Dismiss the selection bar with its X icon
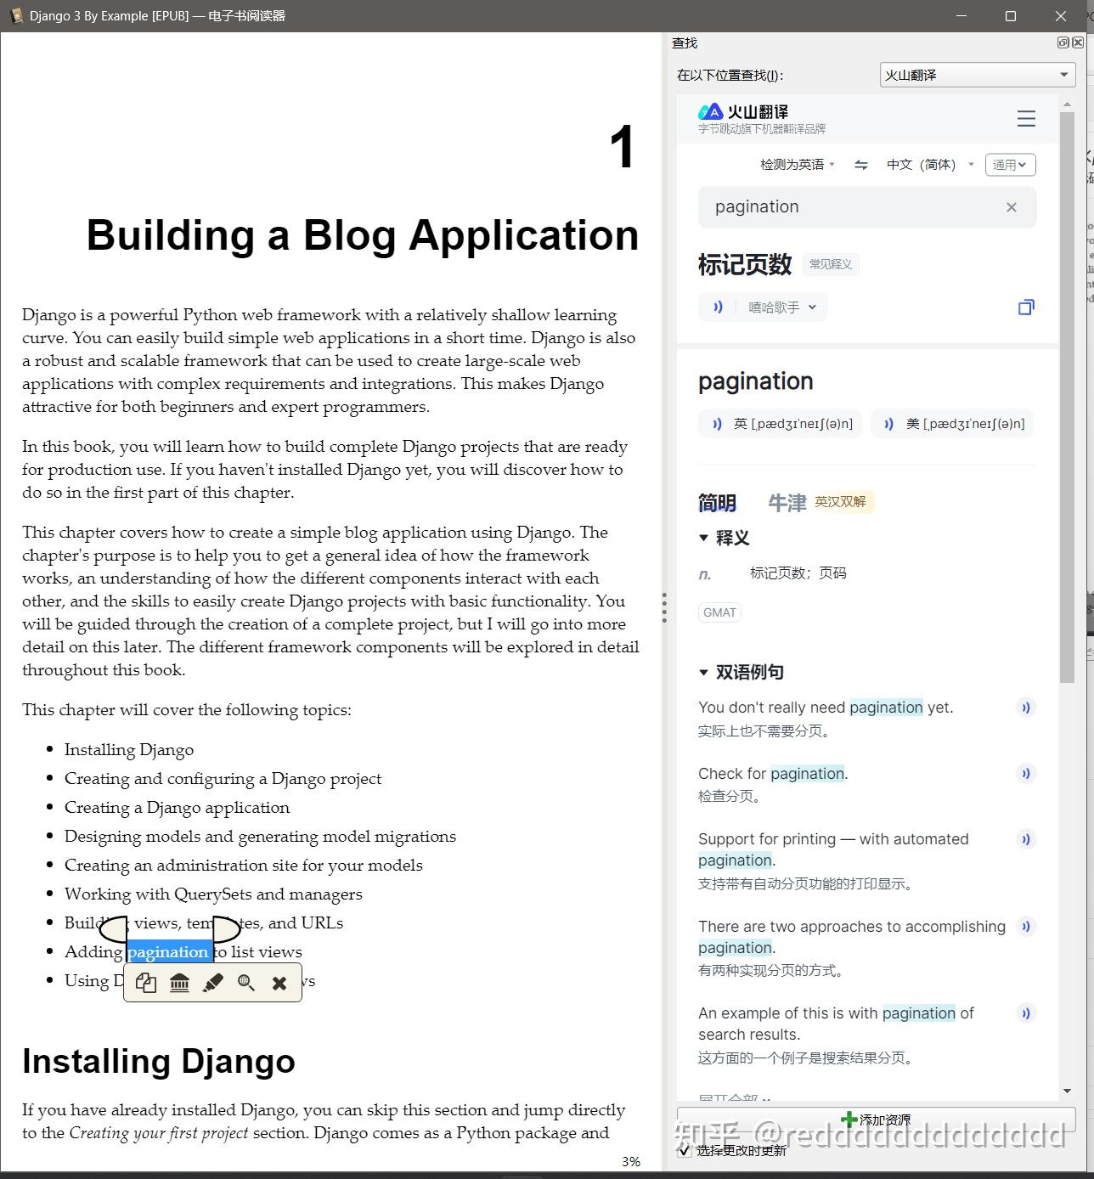1094x1179 pixels. point(279,983)
